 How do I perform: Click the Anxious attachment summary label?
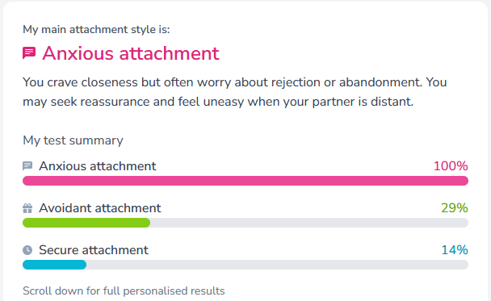pos(98,165)
